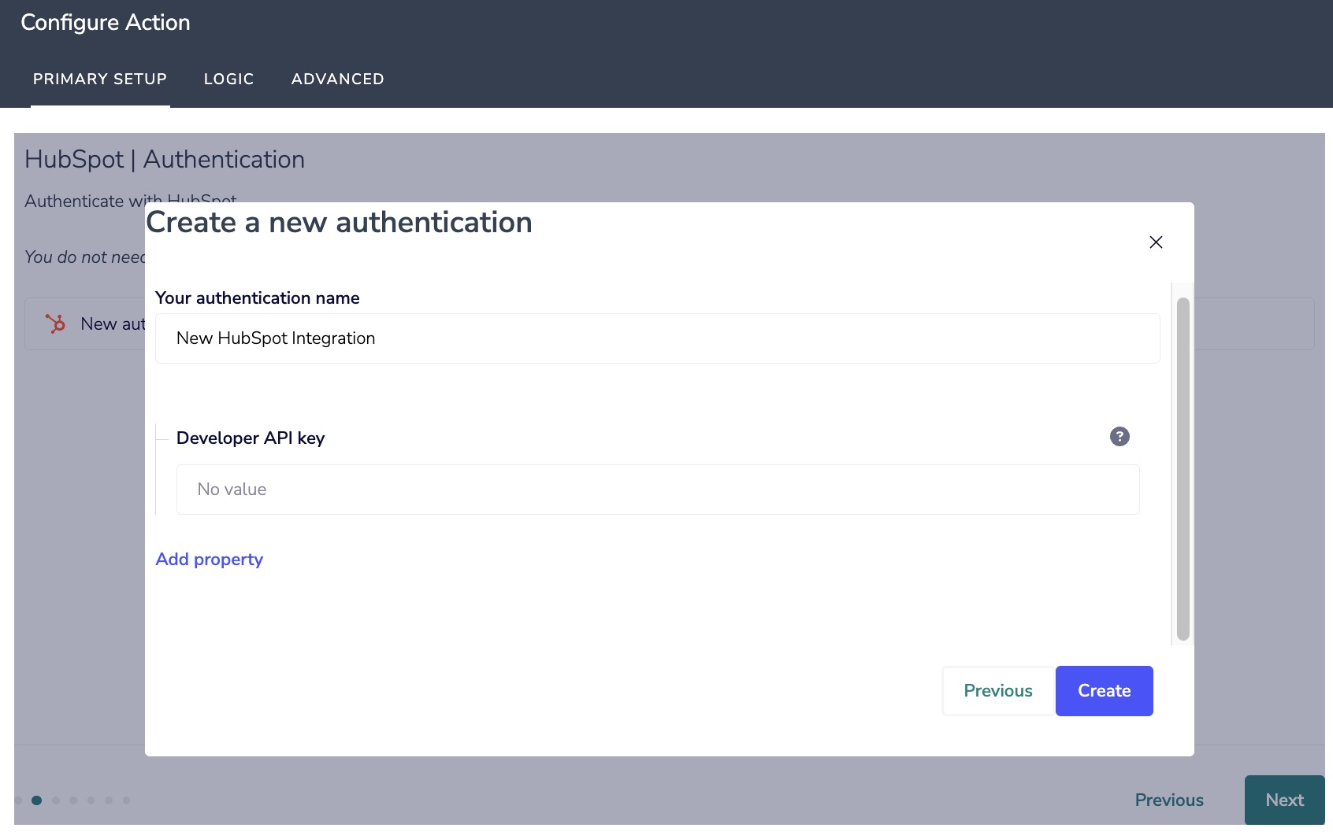Click the 'Developer API key' label
This screenshot has width=1333, height=839.
[x=251, y=438]
